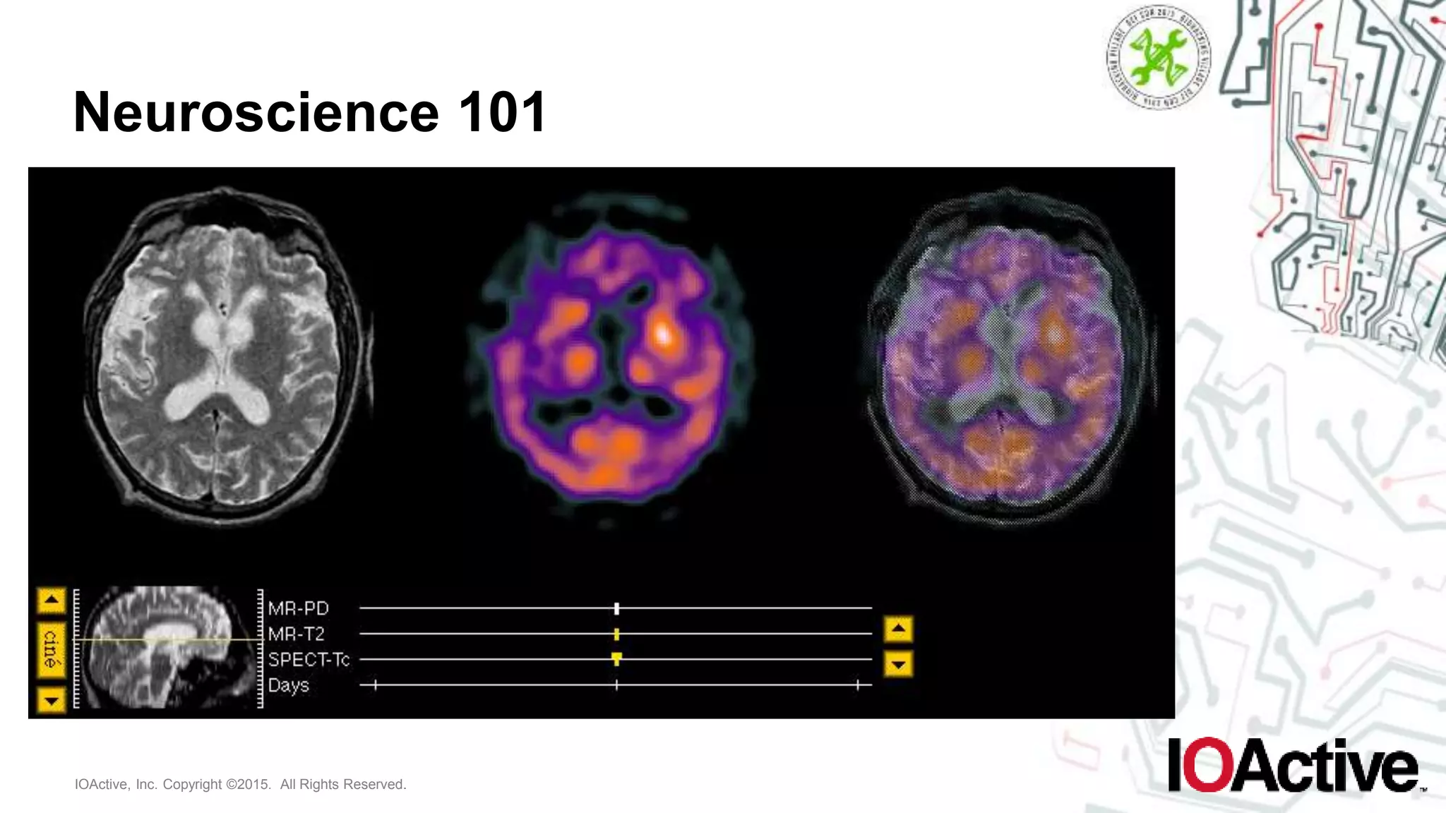The width and height of the screenshot is (1446, 813).
Task: Click the first tick on Days axis
Action: [x=376, y=685]
